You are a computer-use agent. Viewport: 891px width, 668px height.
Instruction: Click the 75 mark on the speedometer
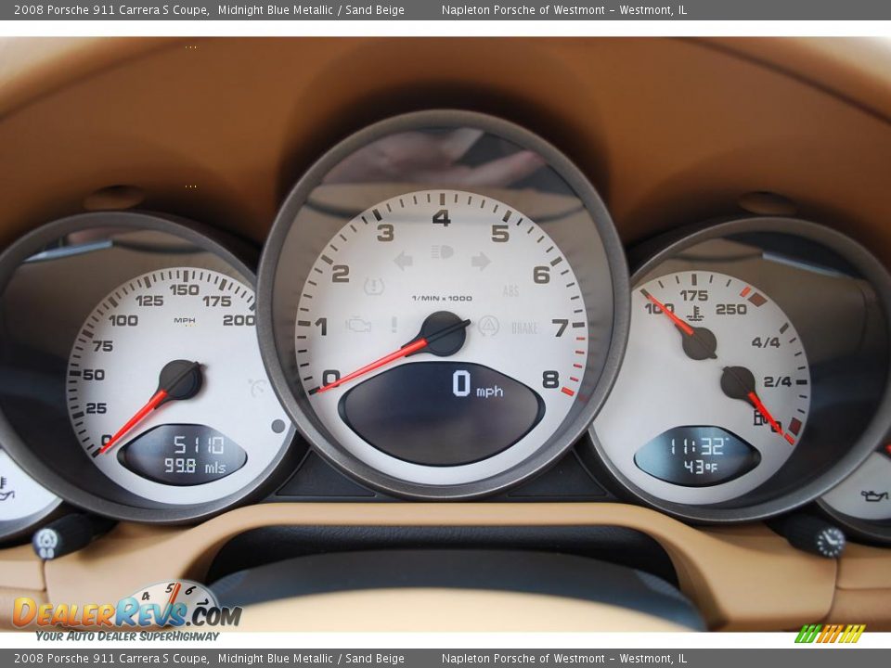tap(103, 346)
